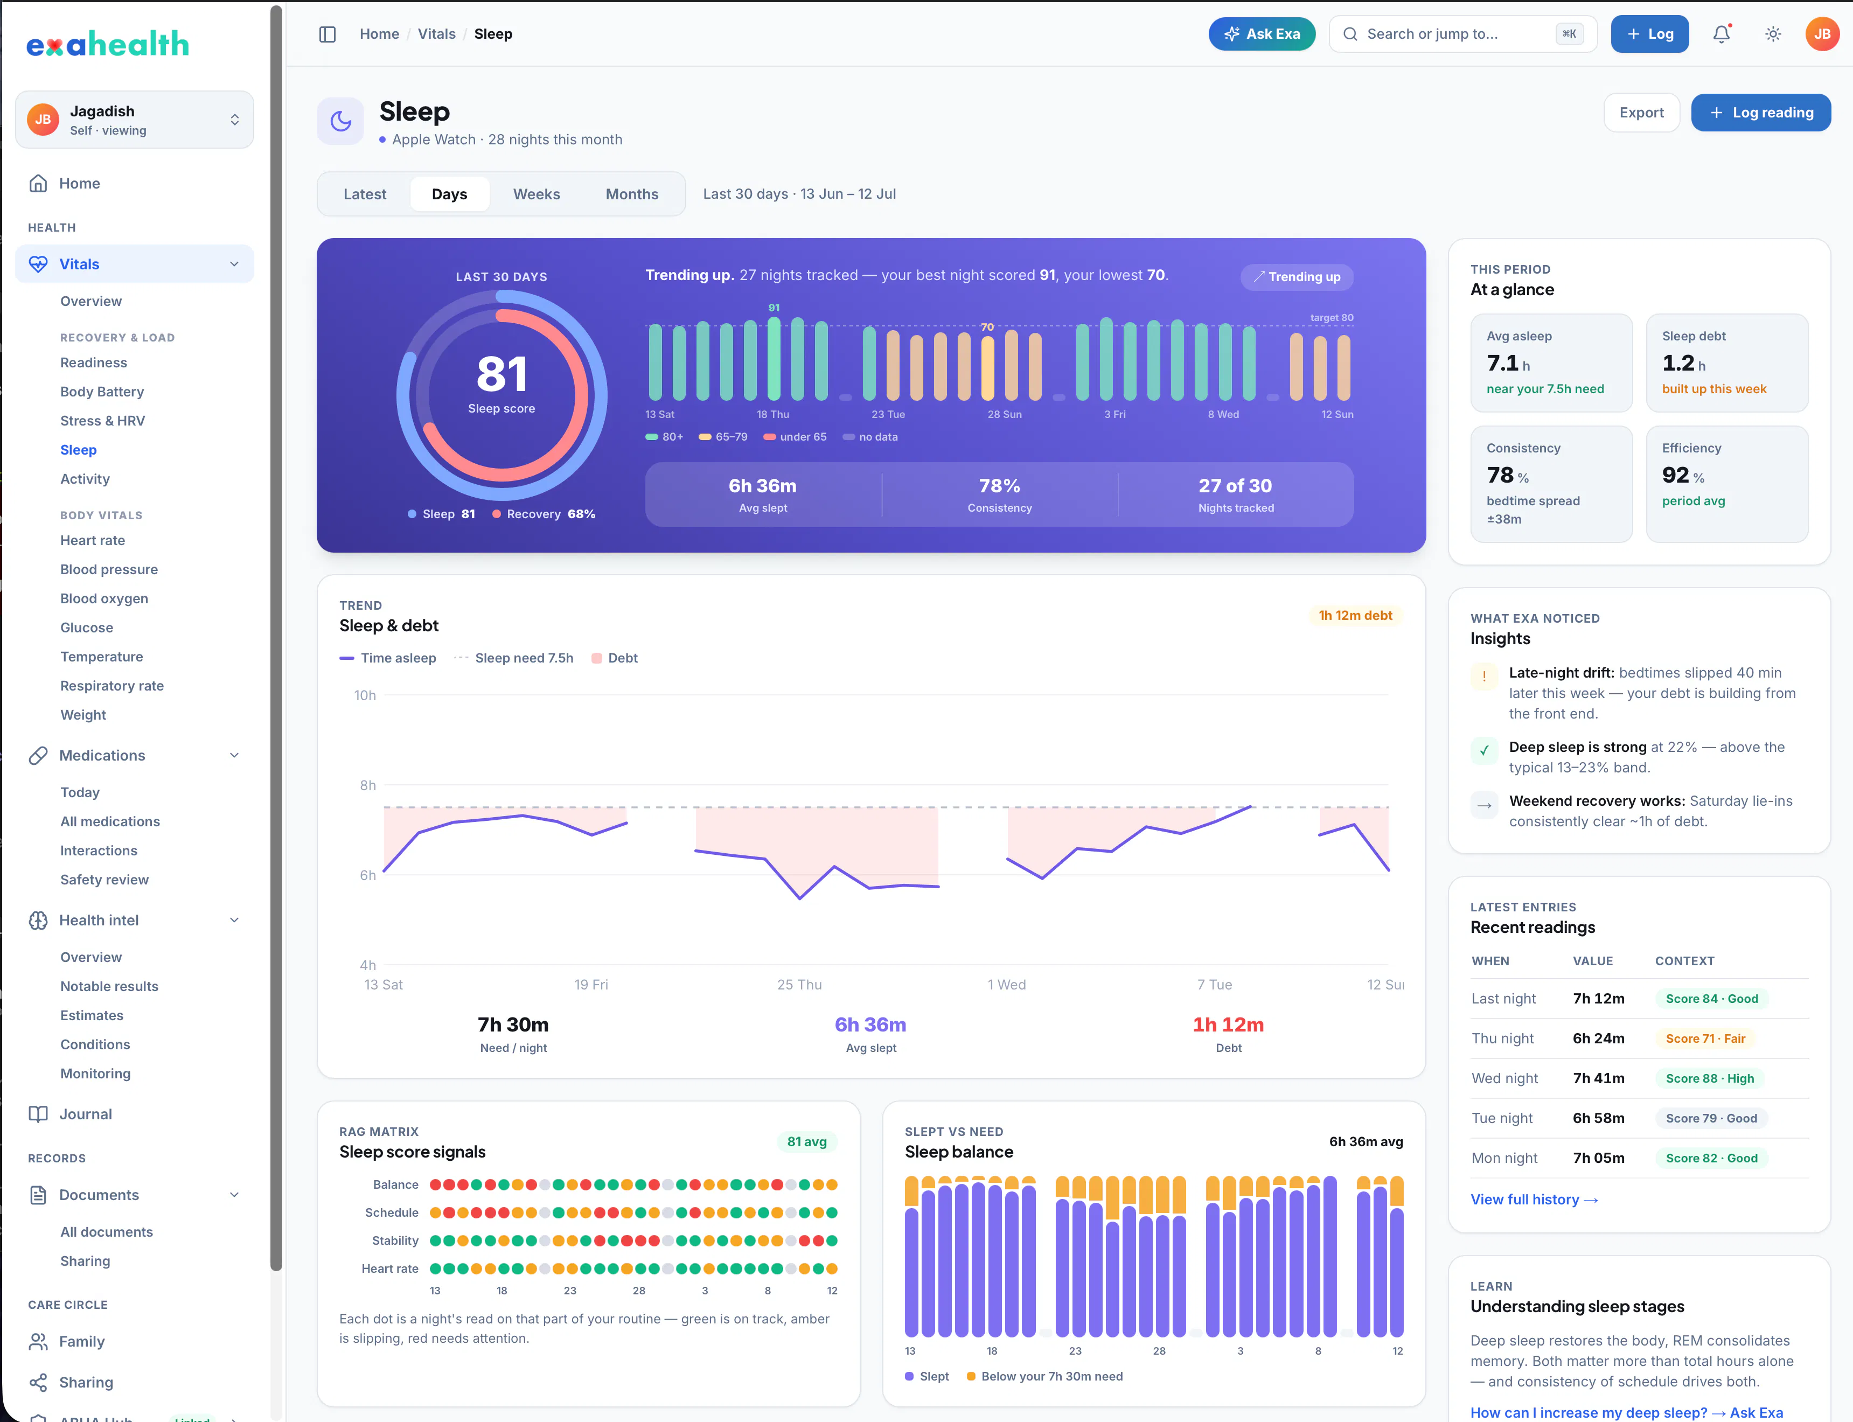The height and width of the screenshot is (1422, 1853).
Task: Click the Jagadish profile avatar in sidebar
Action: click(43, 120)
